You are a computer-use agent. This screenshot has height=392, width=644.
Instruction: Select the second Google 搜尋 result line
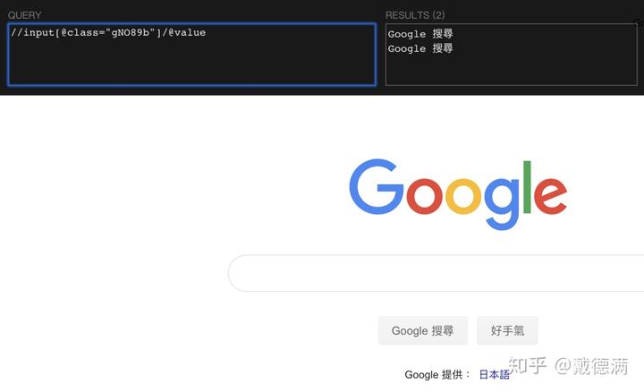420,48
